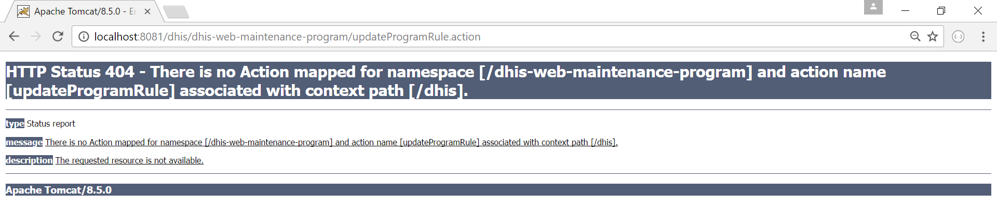Reload the updateProgramRule.action page
997x220 pixels.
point(58,36)
